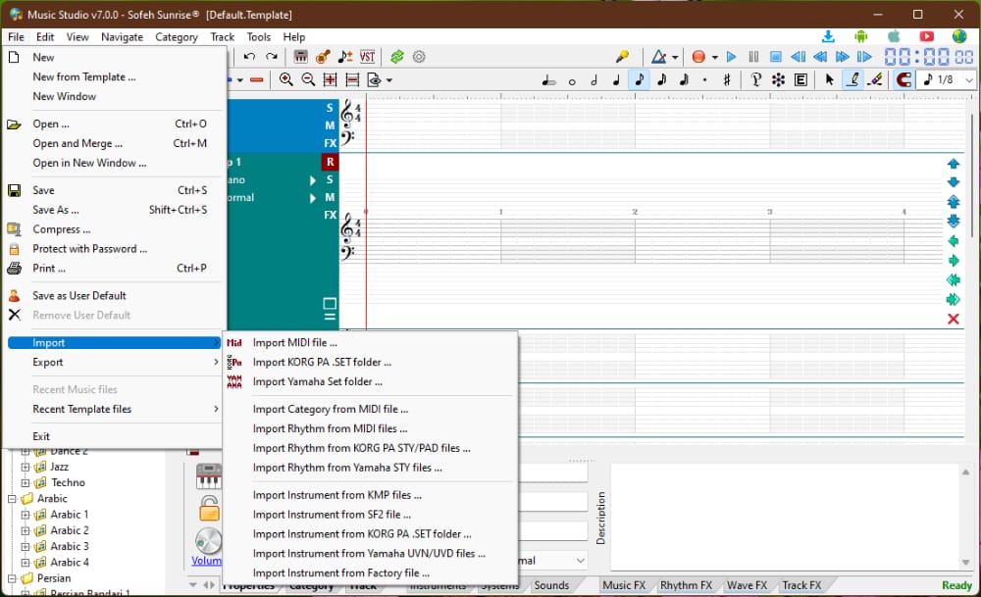The image size is (981, 597).
Task: Click the fast forward double-arrow button
Action: pyautogui.click(x=842, y=57)
